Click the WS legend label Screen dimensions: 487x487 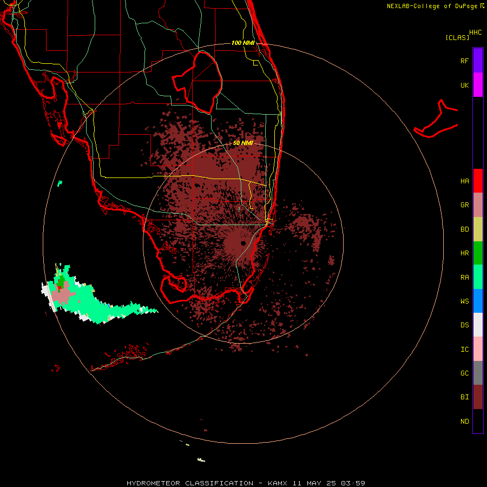coord(464,301)
